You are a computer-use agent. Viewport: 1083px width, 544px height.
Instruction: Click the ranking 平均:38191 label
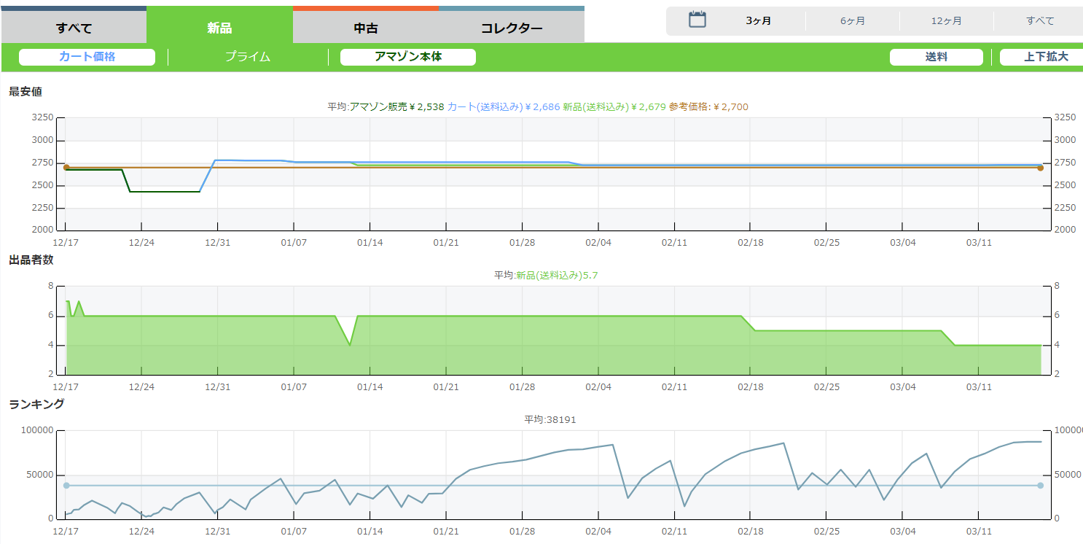click(x=550, y=419)
